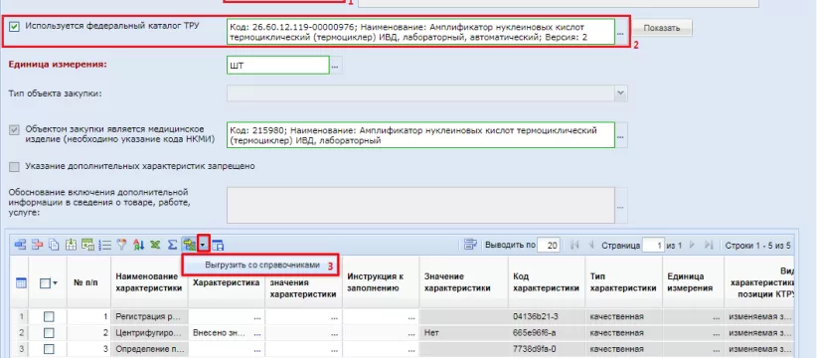The image size is (817, 358).
Task: Click the 'Выводить по' rows count field
Action: click(548, 245)
